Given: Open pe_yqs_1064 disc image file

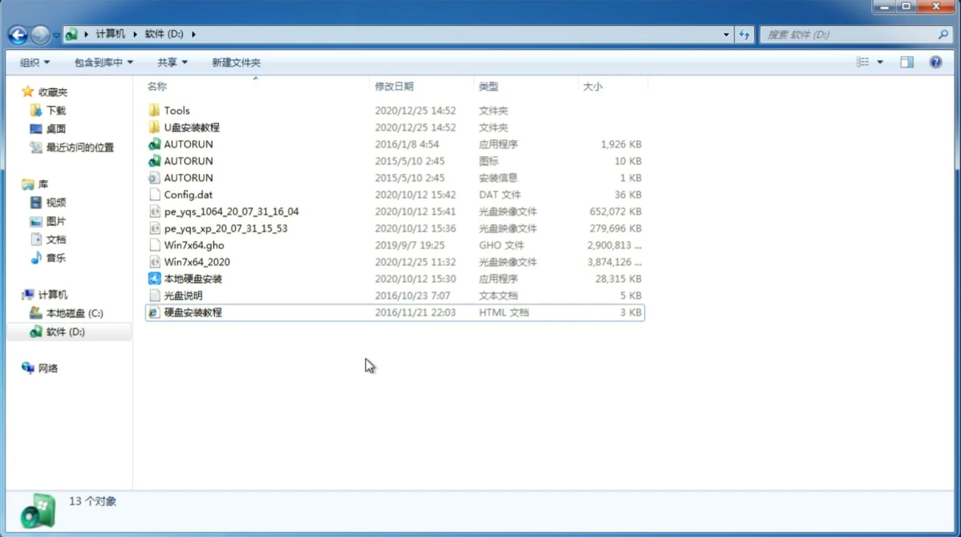Looking at the screenshot, I should point(231,211).
